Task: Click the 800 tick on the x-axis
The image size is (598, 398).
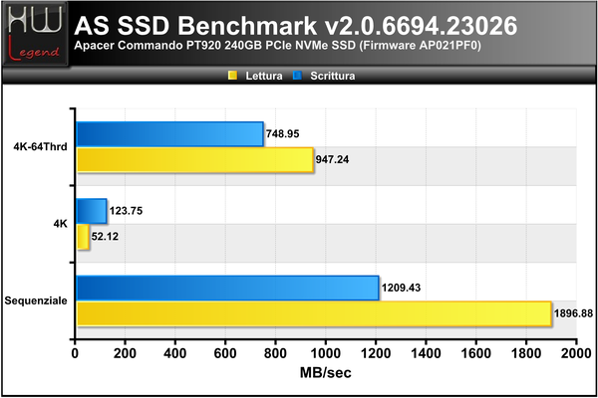Action: point(275,353)
